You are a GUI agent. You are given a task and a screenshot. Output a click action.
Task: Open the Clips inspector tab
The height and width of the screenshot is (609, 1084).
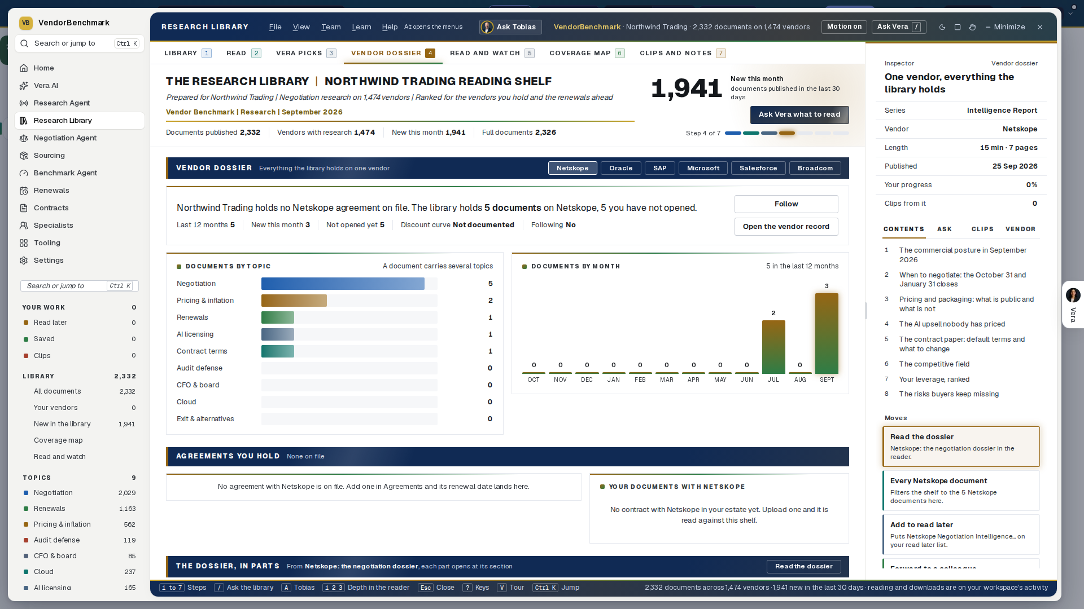[x=982, y=229]
